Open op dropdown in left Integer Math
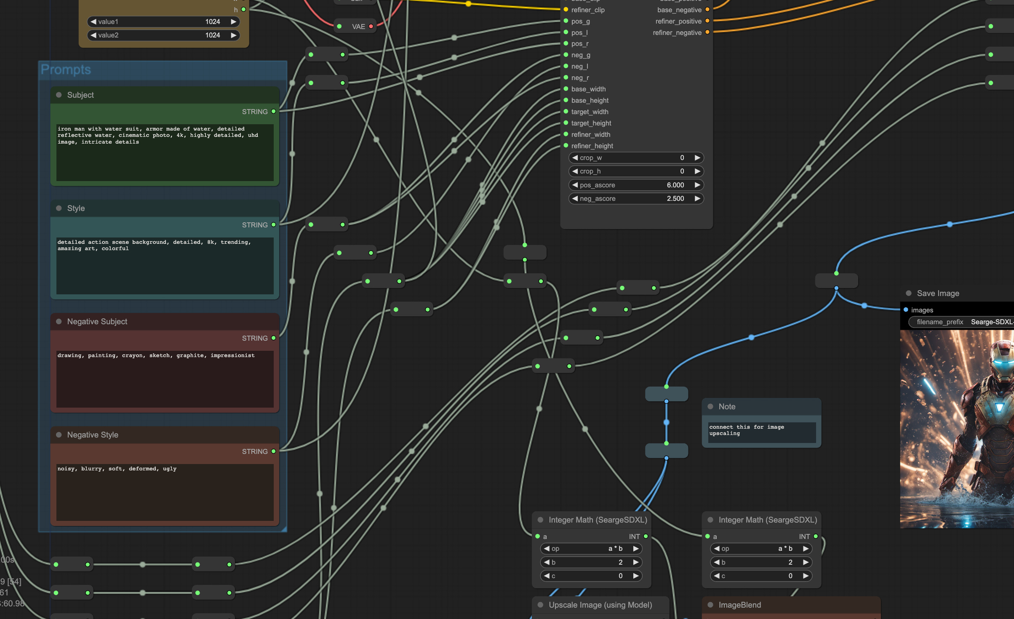The height and width of the screenshot is (619, 1014). (x=591, y=548)
